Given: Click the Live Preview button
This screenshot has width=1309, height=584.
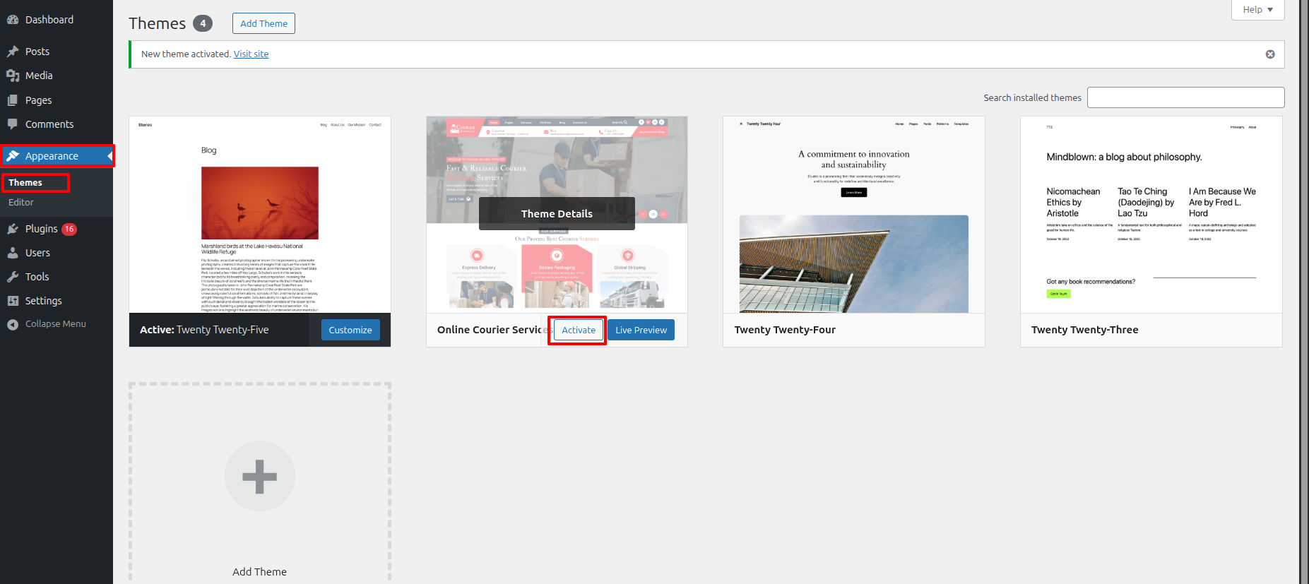Looking at the screenshot, I should pos(641,330).
